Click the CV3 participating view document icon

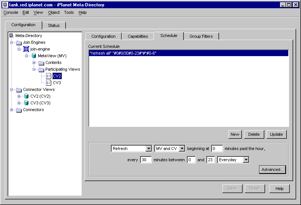pyautogui.click(x=49, y=83)
